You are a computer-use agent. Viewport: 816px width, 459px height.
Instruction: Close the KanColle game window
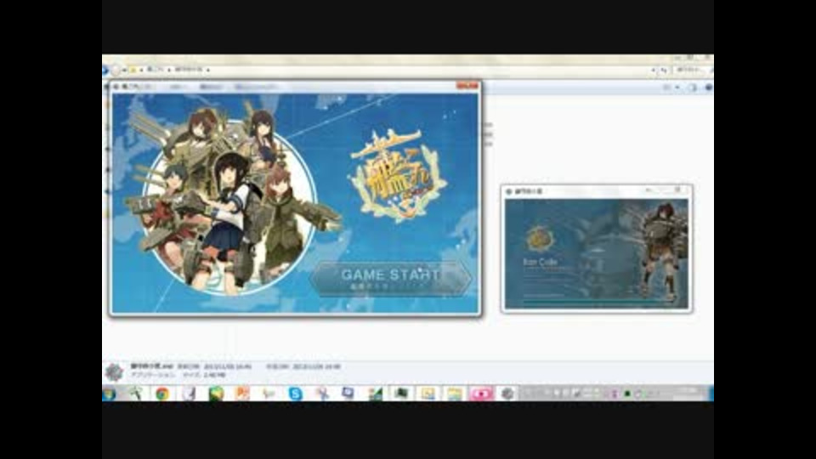click(467, 85)
